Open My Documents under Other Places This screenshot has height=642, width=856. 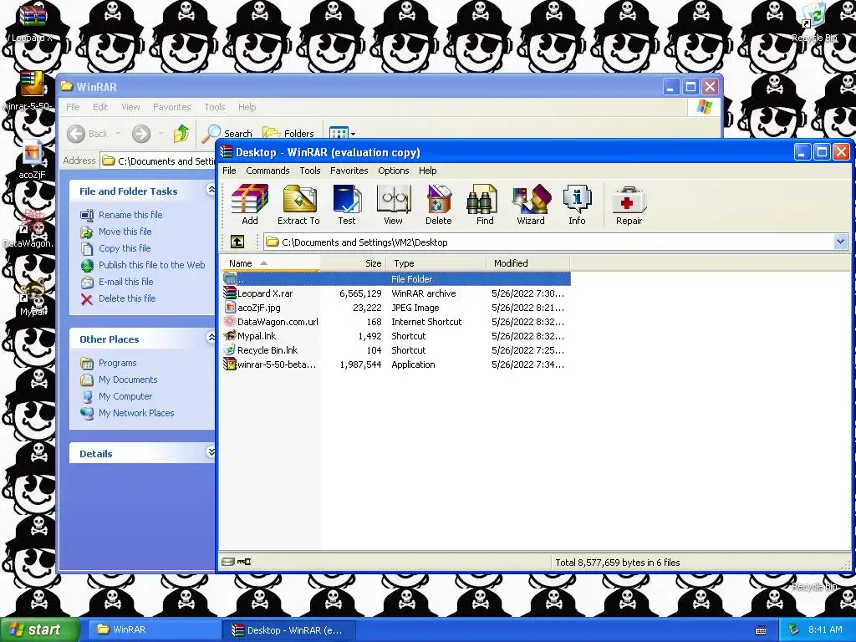(128, 380)
